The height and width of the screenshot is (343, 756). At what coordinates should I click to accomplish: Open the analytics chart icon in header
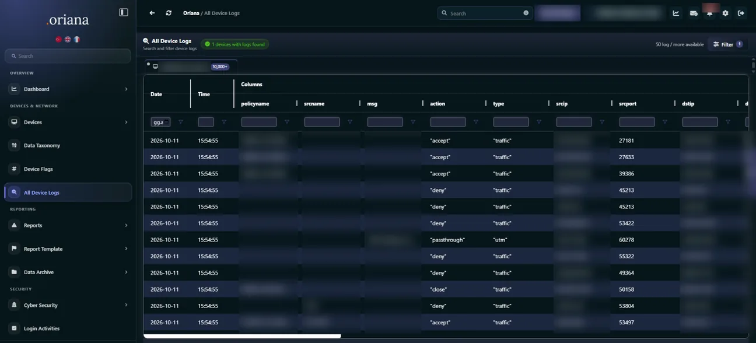click(x=676, y=13)
